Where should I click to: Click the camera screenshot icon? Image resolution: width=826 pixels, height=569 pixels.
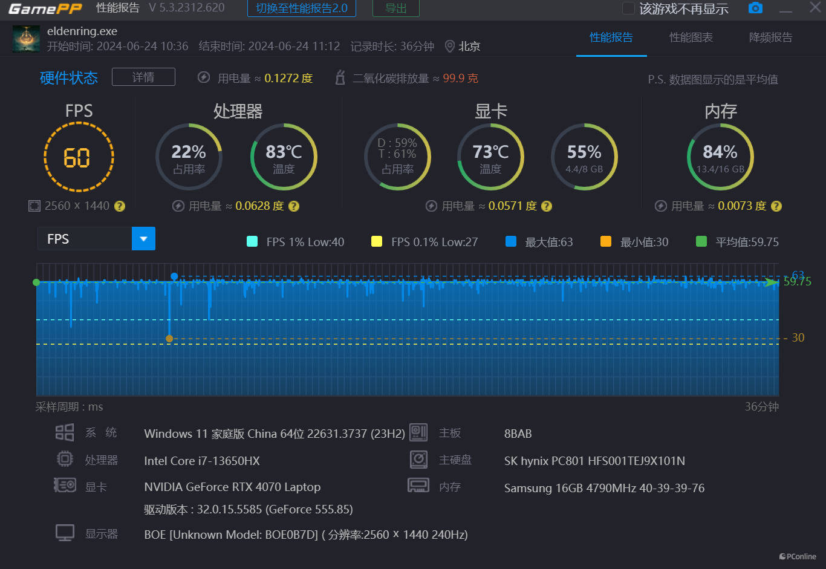pos(755,8)
